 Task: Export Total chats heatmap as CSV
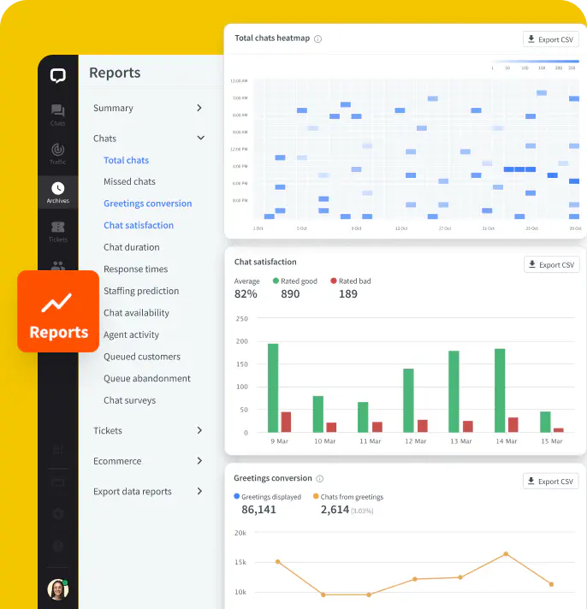(x=550, y=39)
